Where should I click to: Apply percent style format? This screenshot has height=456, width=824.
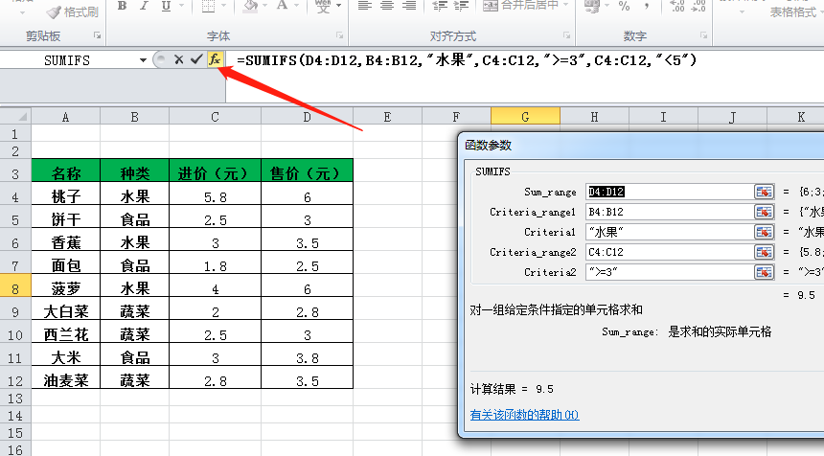tap(625, 7)
